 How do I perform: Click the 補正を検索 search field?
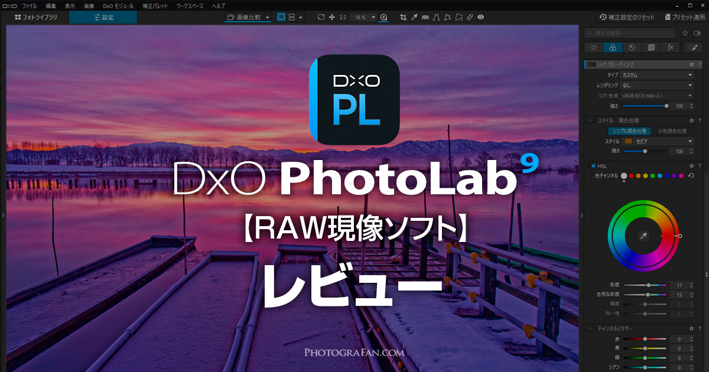pos(630,33)
